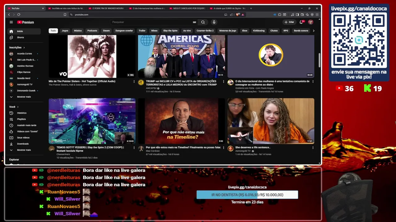Open the browser music note icon

pos(293,14)
